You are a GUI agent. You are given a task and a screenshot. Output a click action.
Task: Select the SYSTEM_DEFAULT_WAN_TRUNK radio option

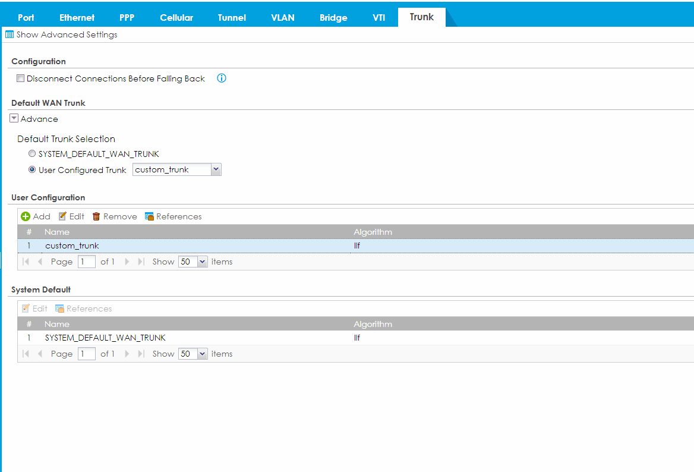tap(33, 154)
